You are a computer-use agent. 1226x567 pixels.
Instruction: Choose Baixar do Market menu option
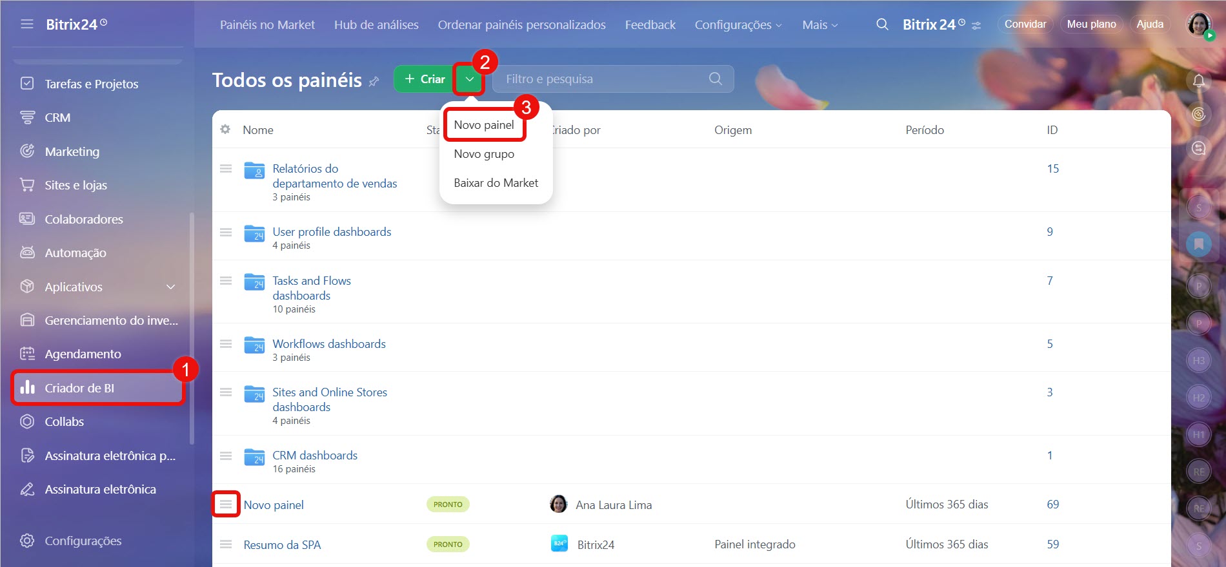[496, 183]
